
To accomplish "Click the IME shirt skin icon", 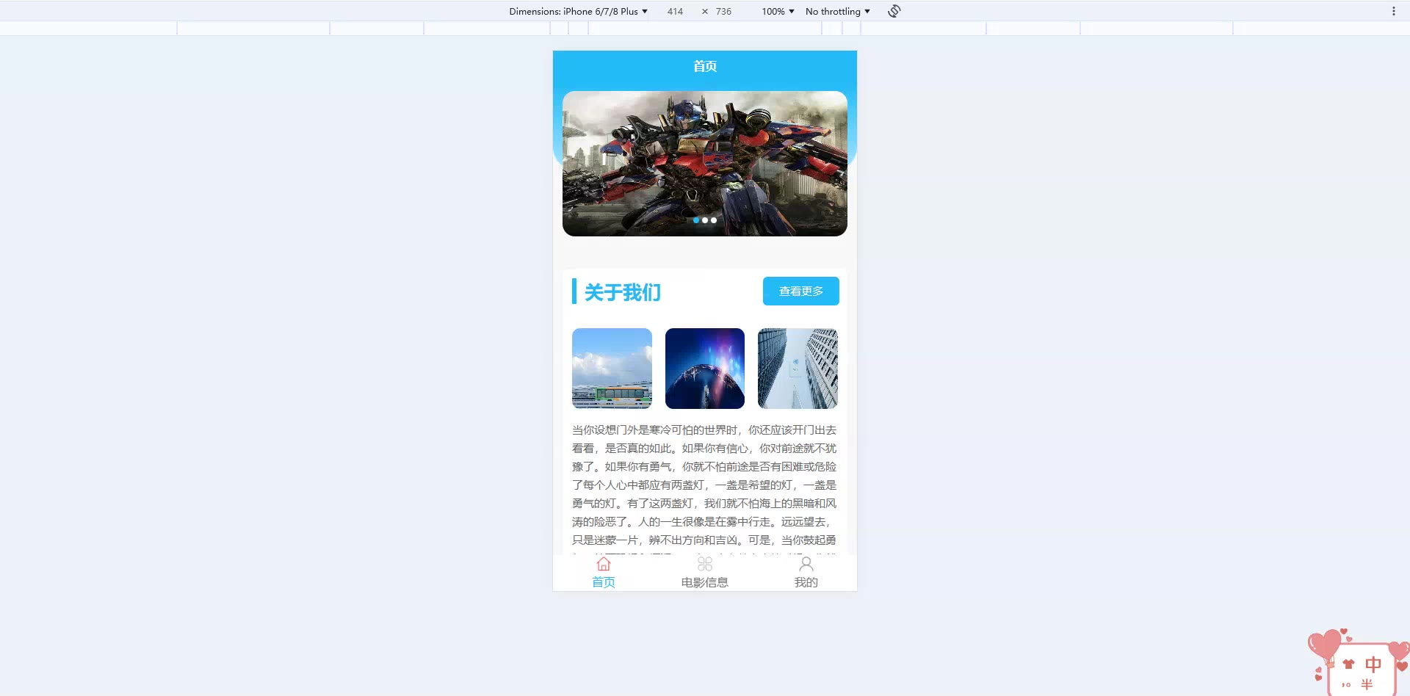I will pos(1348,664).
